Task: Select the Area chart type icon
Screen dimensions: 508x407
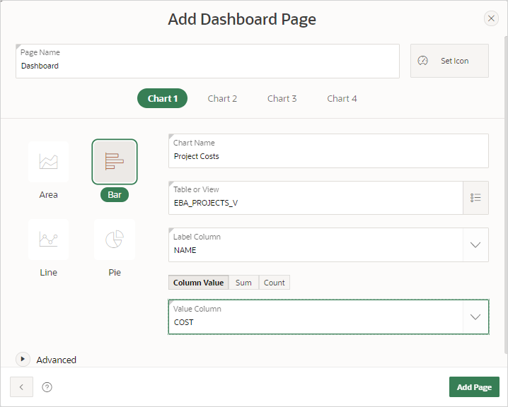Action: 48,162
